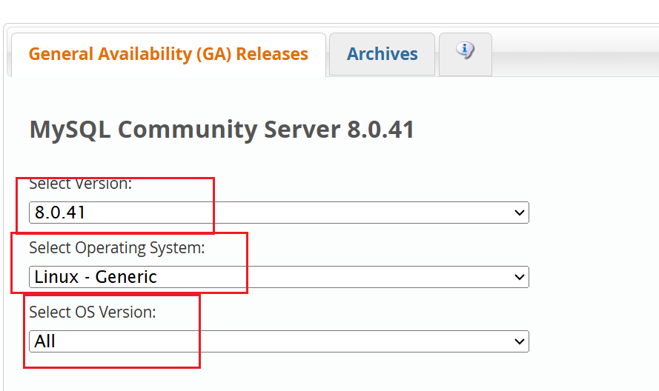The width and height of the screenshot is (659, 391).
Task: Click the MySQL Community Server 8.0.41 heading
Action: coord(222,130)
